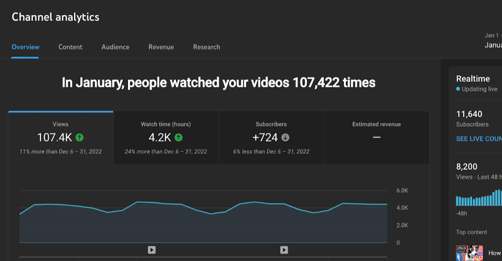This screenshot has width=502, height=261.
Task: Click the views line graph
Action: [203, 215]
